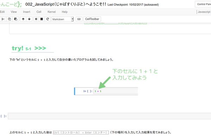The image size is (211, 140).
Task: Paste cells below icon
Action: tap(16, 19)
